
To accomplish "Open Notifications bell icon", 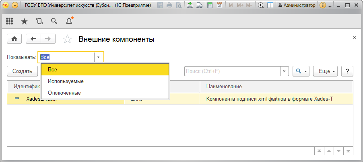I will [x=69, y=21].
